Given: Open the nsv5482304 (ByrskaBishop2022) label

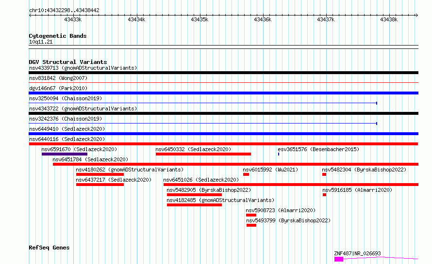Looking at the screenshot, I should pos(364,170).
